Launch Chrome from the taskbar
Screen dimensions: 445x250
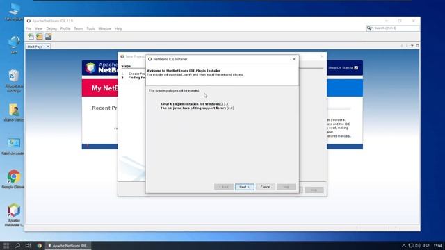click(40, 245)
